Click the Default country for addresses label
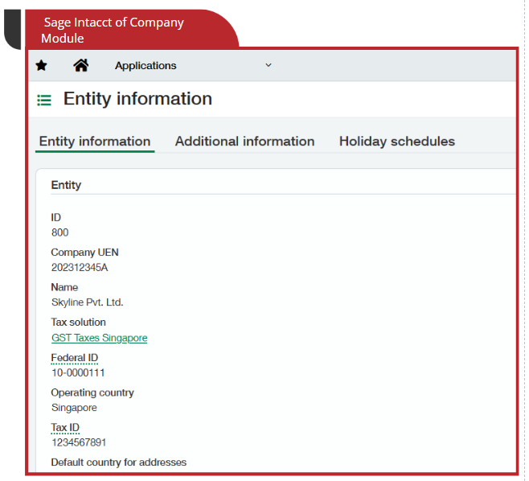The image size is (529, 481). point(118,462)
